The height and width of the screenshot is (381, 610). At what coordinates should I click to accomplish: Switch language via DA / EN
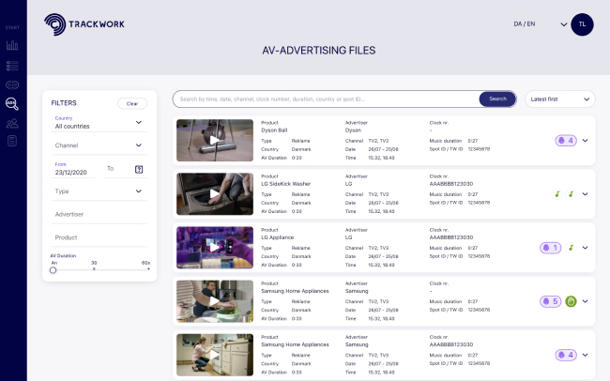tap(524, 24)
